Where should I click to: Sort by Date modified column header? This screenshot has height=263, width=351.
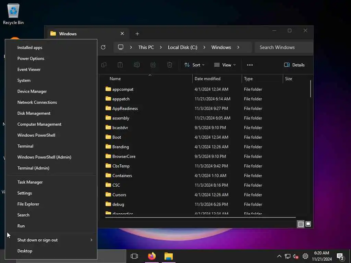coord(217,79)
